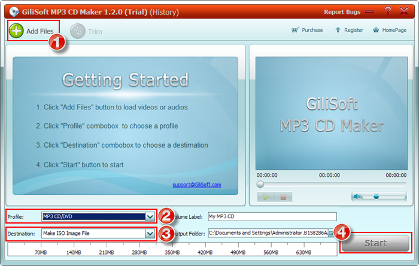Open the HomePage house icon
Image resolution: width=419 pixels, height=266 pixels.
(x=377, y=30)
